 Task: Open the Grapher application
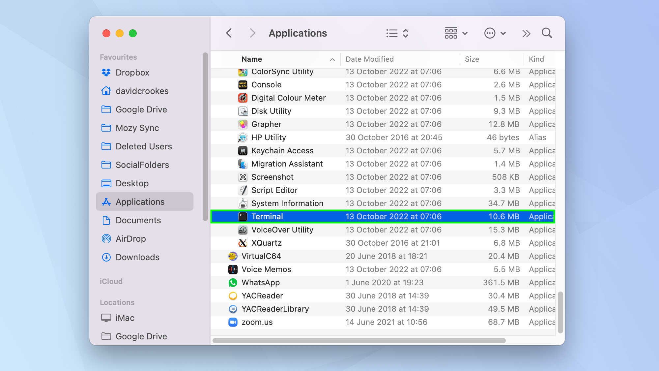pos(266,124)
